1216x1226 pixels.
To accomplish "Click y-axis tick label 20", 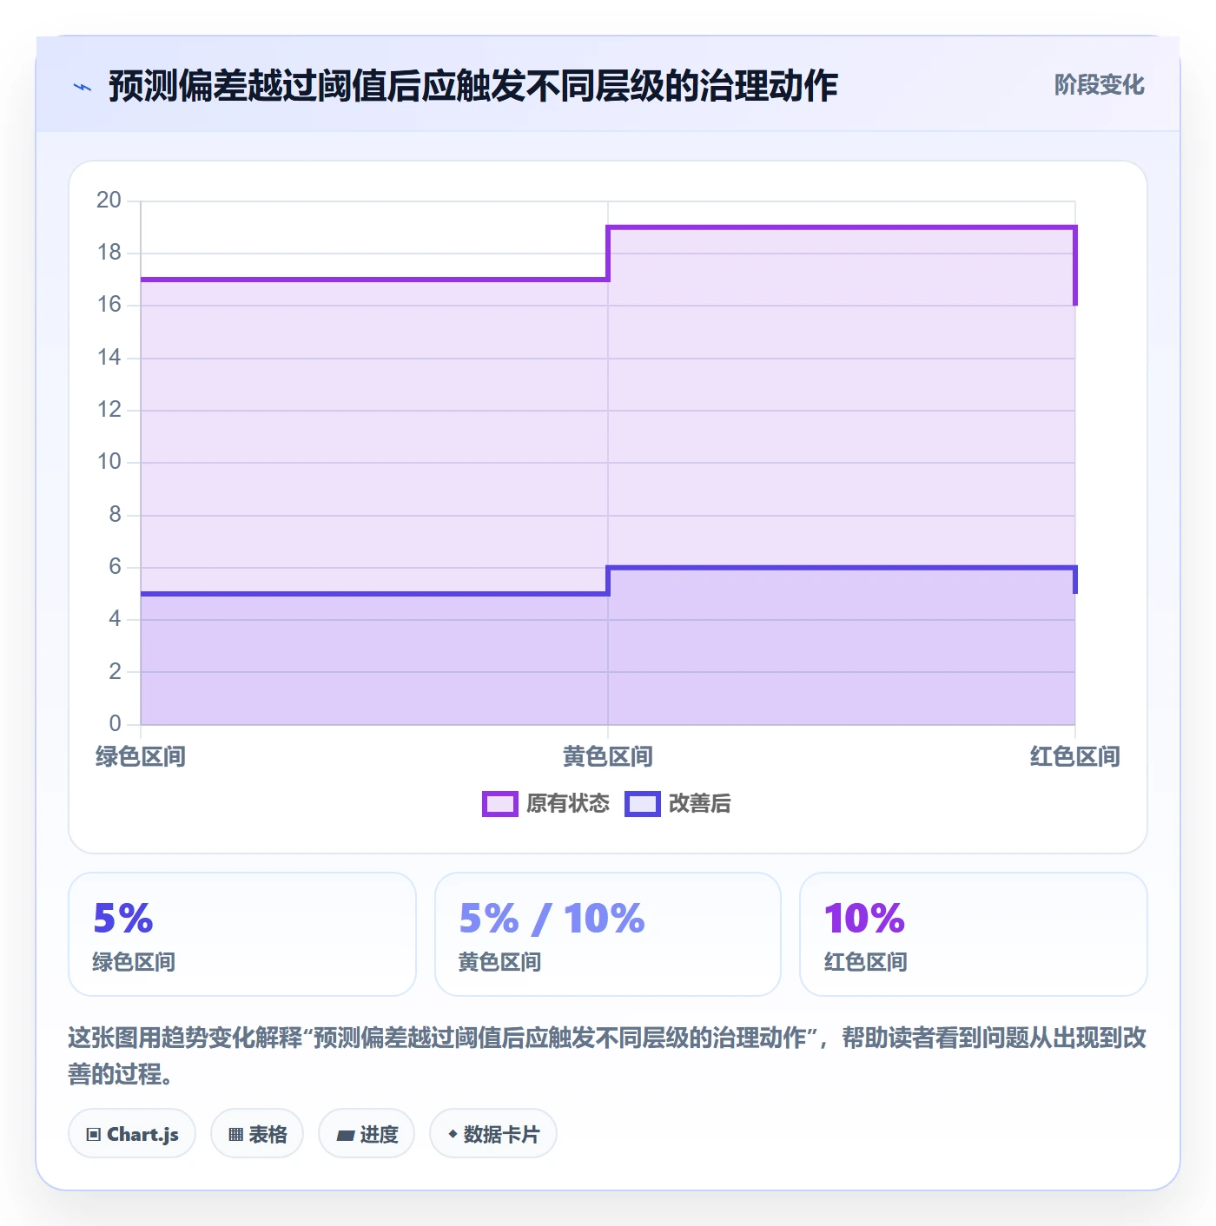I will (109, 201).
